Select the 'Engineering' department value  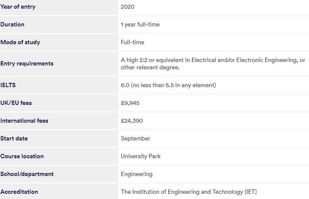click(x=137, y=174)
